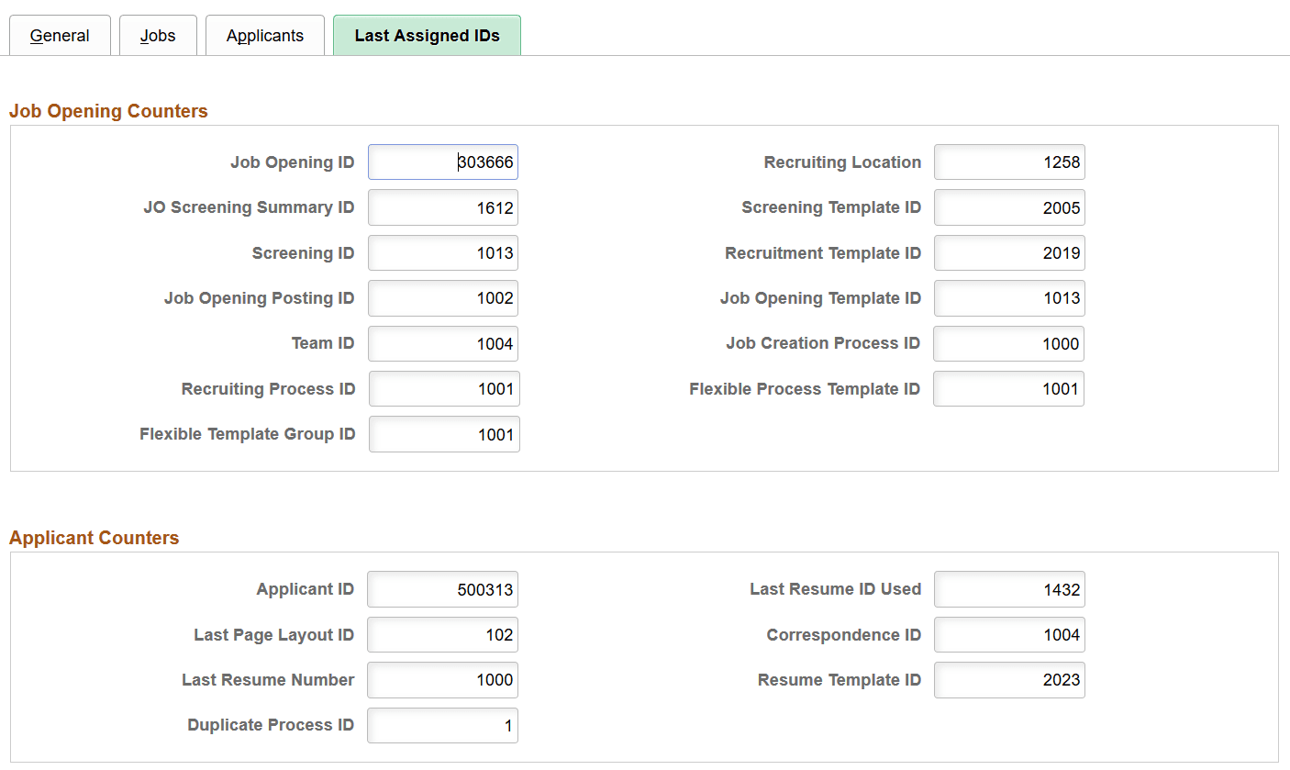Focus the Job Opening ID field
1290x770 pixels.
click(443, 162)
